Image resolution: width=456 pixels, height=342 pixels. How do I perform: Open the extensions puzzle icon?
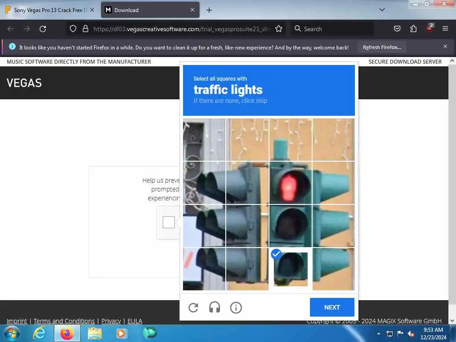(x=413, y=28)
